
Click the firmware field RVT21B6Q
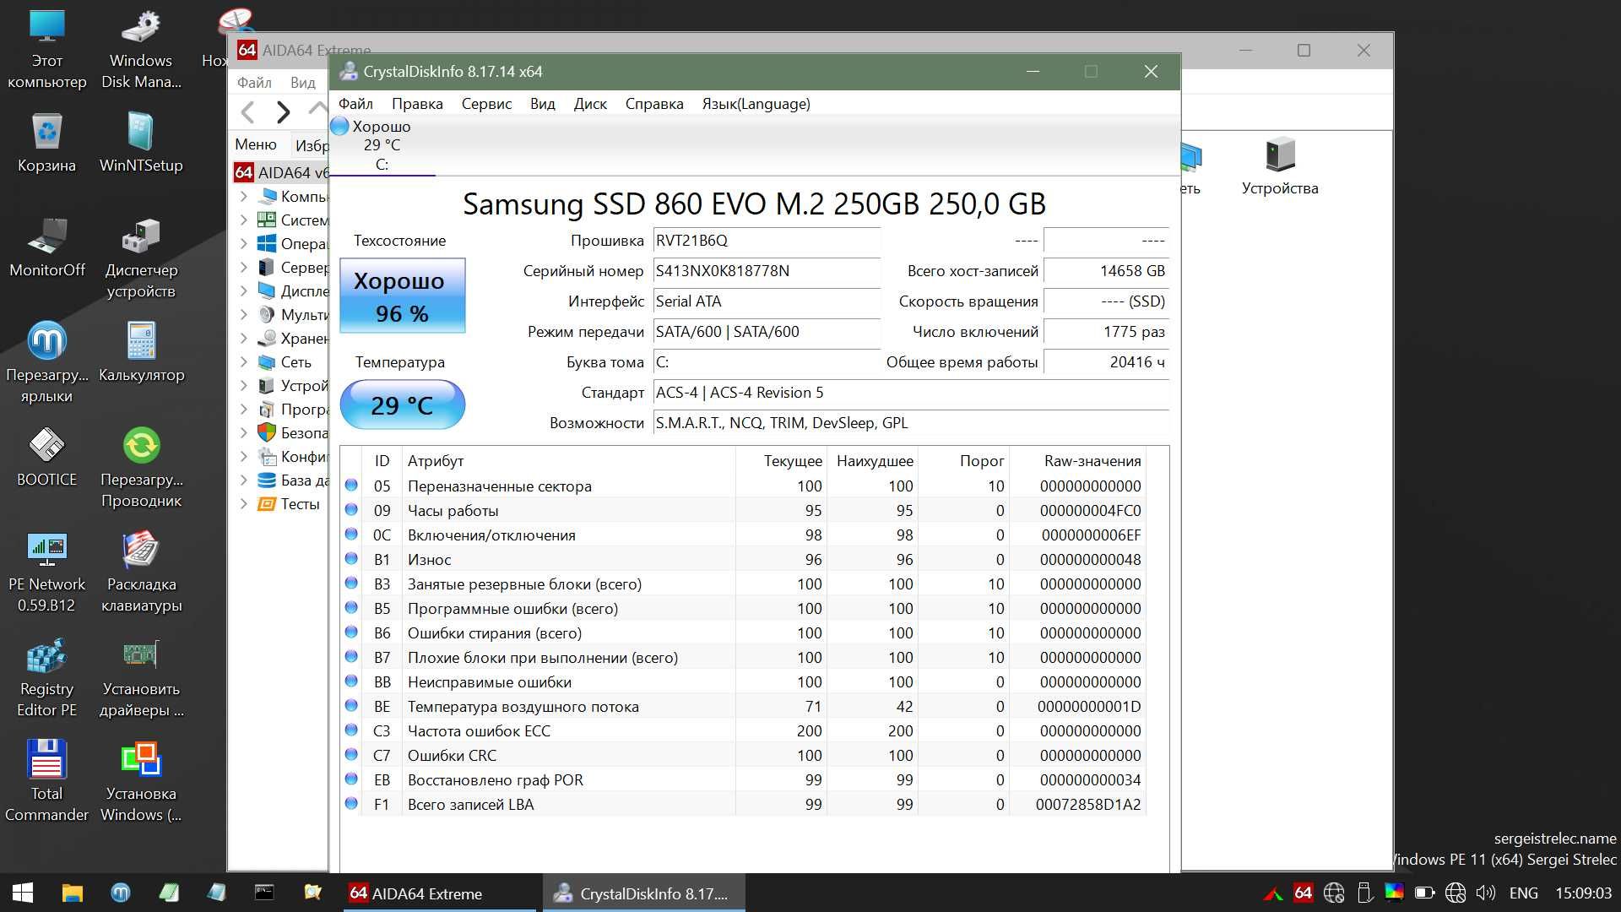coord(767,240)
